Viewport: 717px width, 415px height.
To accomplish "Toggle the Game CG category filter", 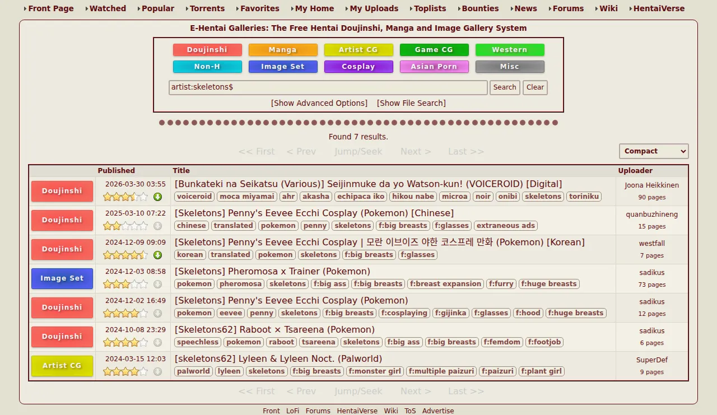I will point(434,50).
